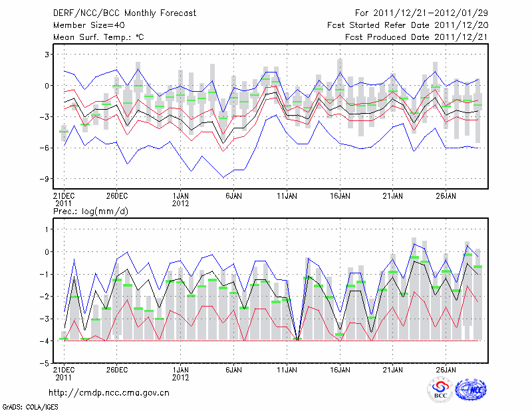Viewport: 532px width, 411px height.
Task: Open the cmdp.ncc.cma.gov.cn link
Action: coord(109,393)
